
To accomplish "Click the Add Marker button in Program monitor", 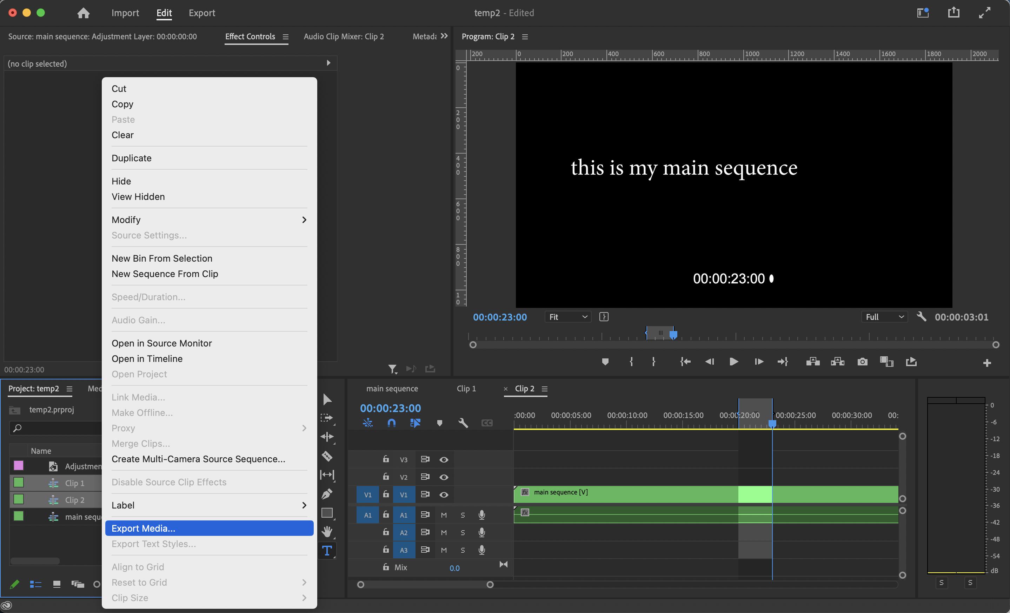I will click(605, 362).
